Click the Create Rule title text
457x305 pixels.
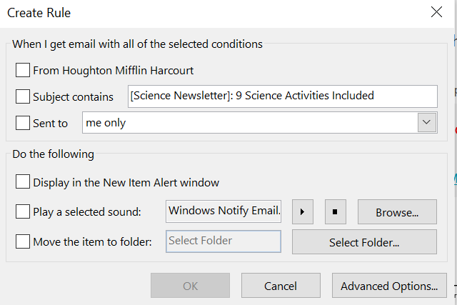point(39,13)
